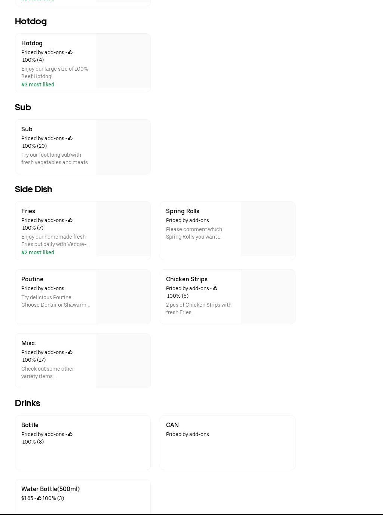
Task: Click the "#2 most liked" label on Fries
Action: [38, 252]
